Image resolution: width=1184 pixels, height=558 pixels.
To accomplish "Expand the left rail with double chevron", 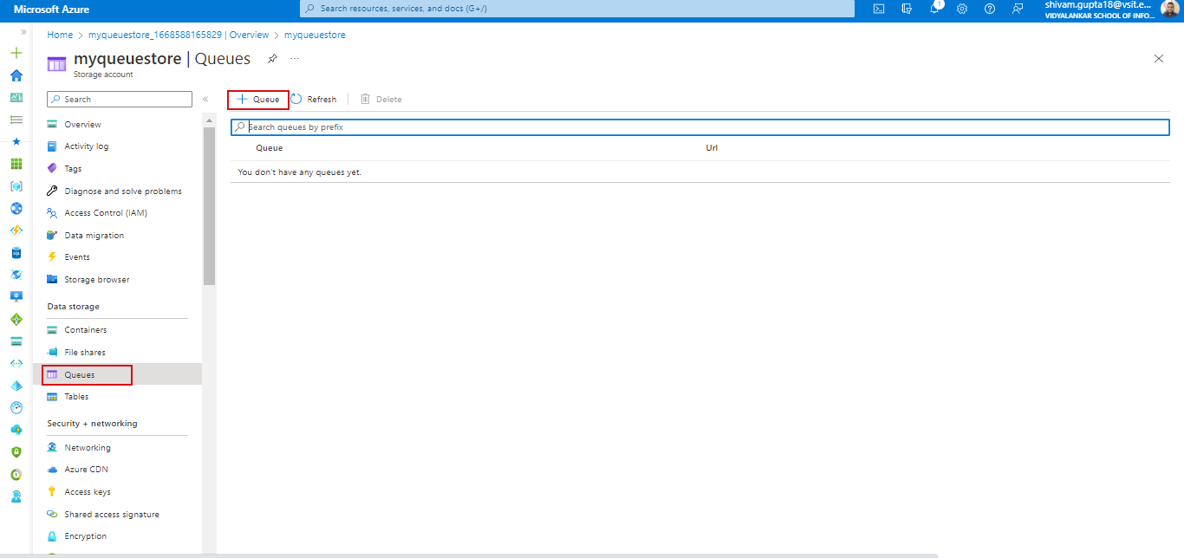I will 23,32.
